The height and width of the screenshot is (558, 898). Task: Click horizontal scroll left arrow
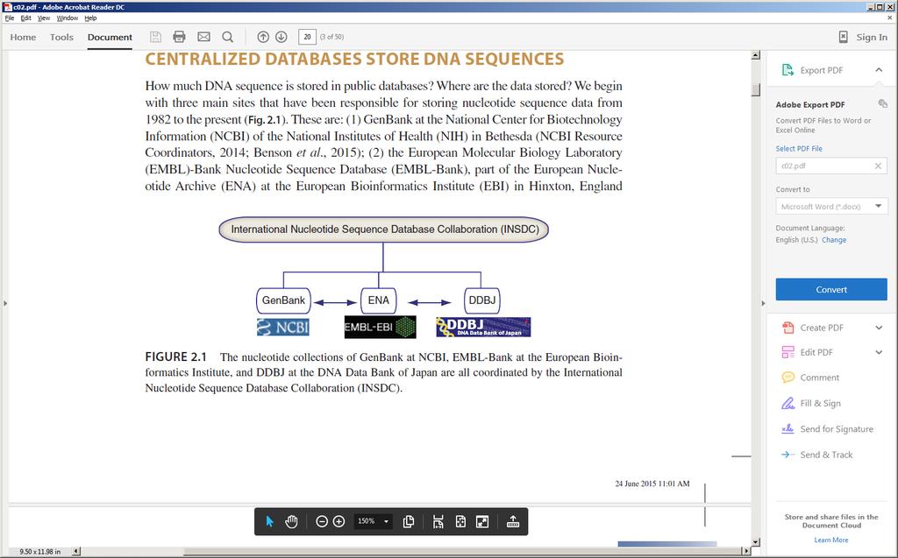click(76, 551)
